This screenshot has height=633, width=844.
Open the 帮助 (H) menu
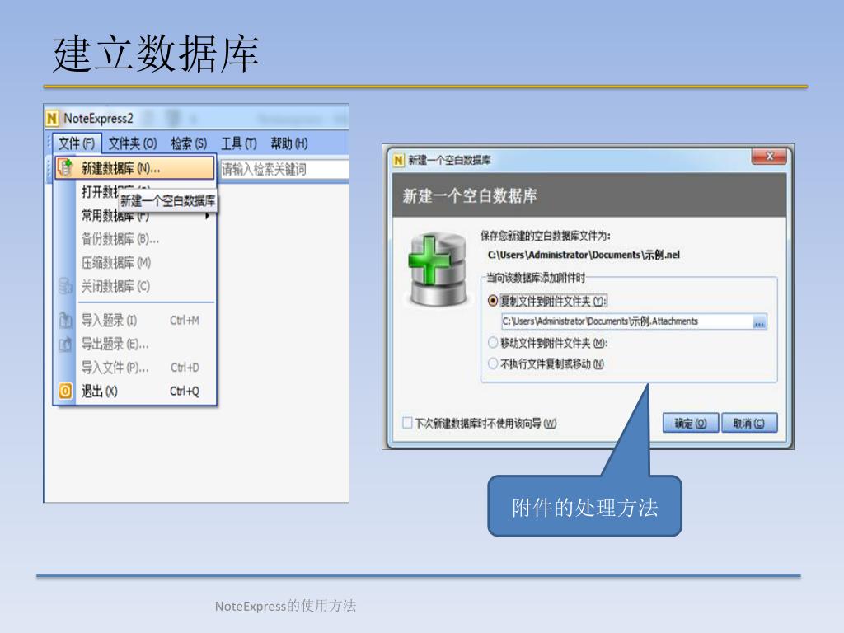[289, 143]
